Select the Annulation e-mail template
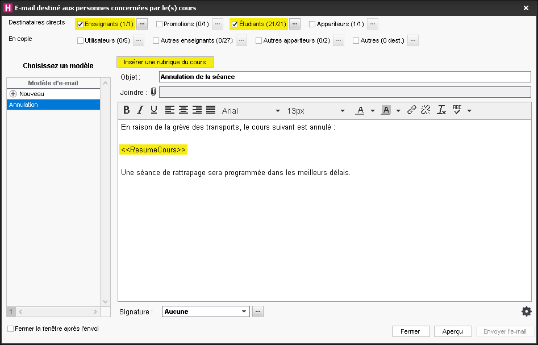 (x=53, y=105)
